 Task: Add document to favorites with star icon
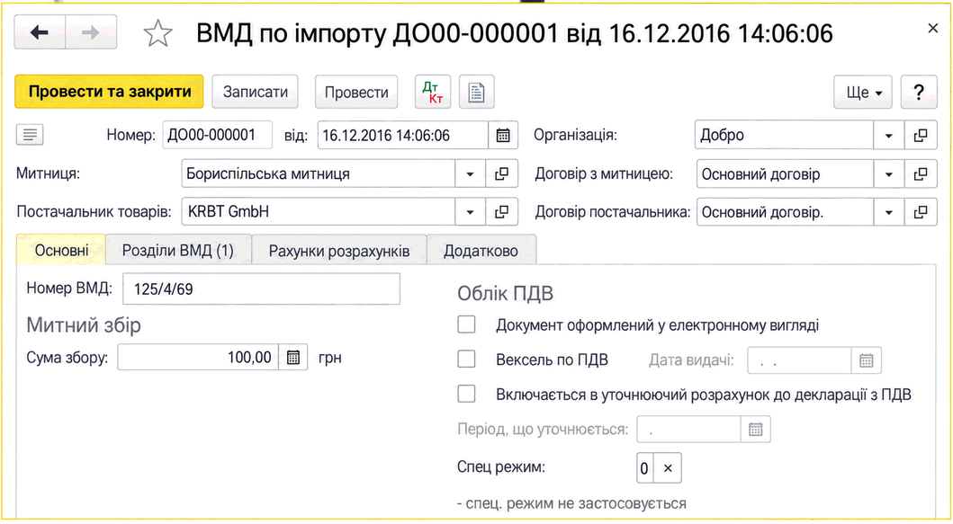158,32
